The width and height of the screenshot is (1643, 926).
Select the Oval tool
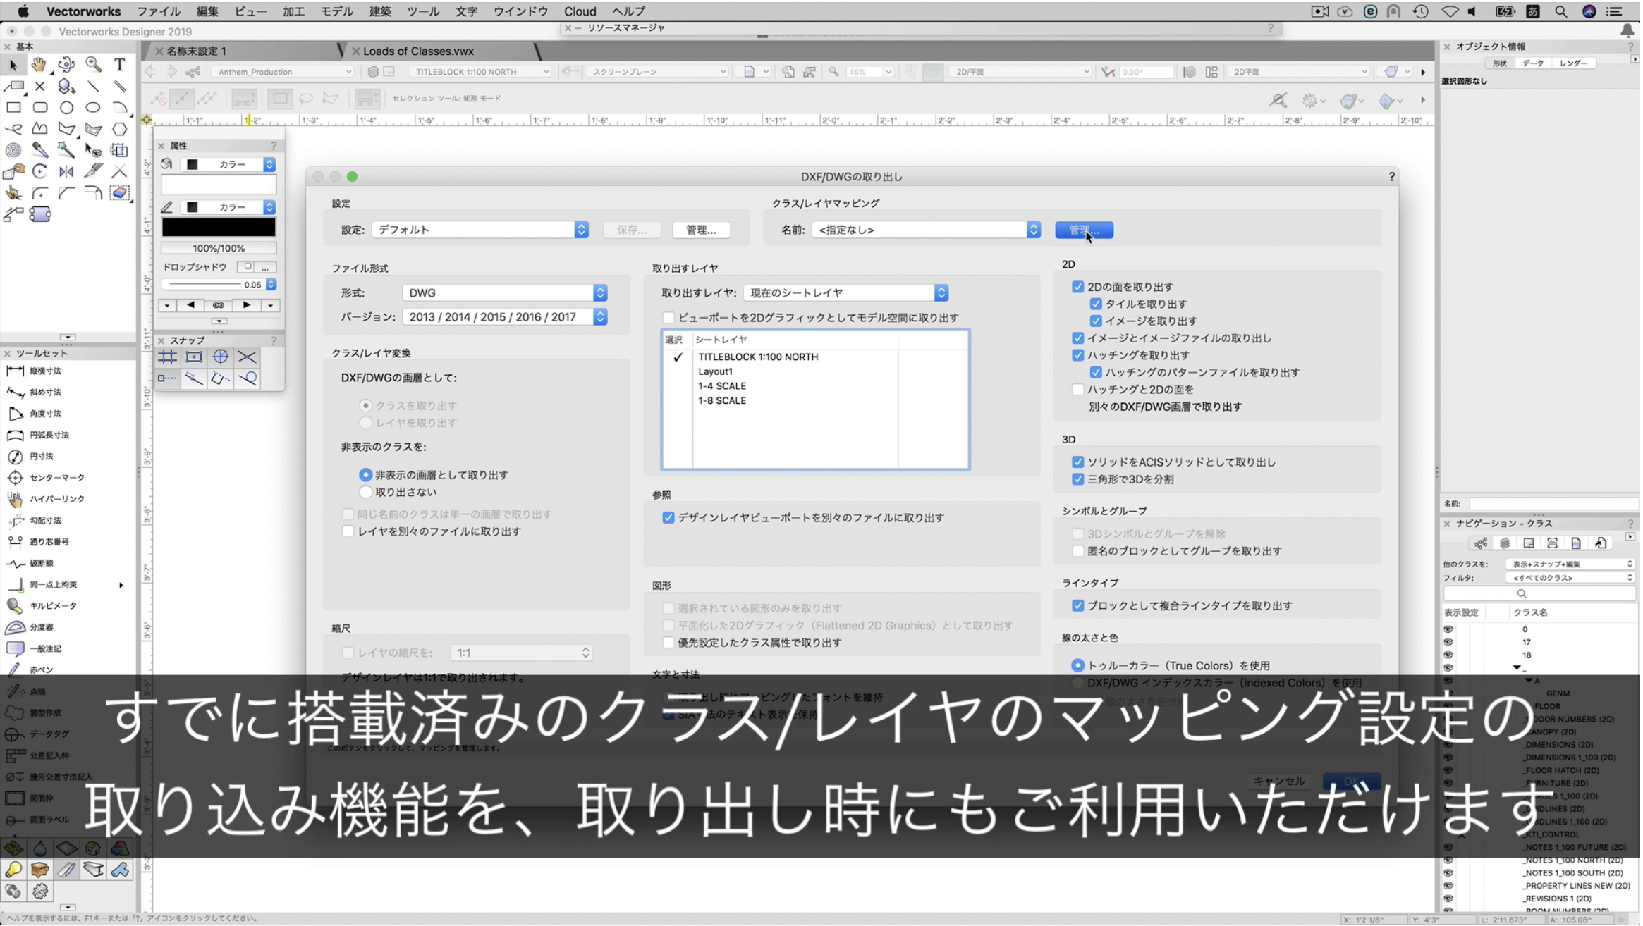click(x=93, y=108)
